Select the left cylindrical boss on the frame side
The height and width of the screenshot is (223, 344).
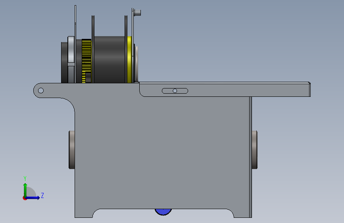[72, 150]
